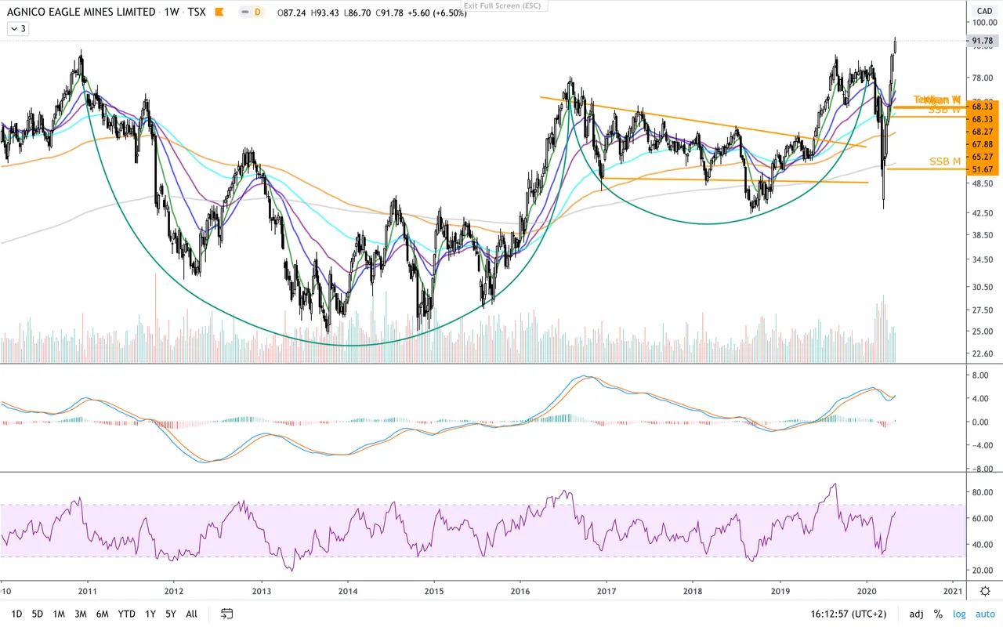The image size is (1003, 627).
Task: Click the 2016 label on time axis
Action: 520,592
